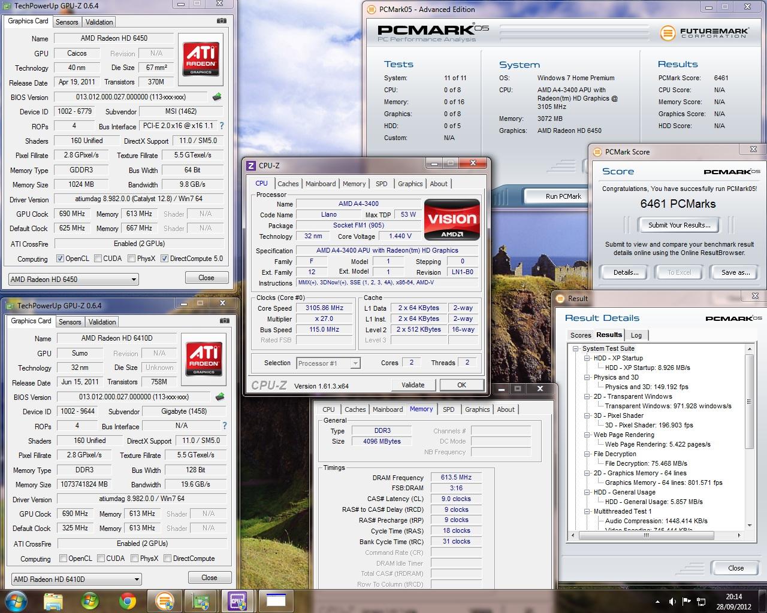Switch to GPU-Z taskbar button
This screenshot has height=613, width=767.
point(200,600)
